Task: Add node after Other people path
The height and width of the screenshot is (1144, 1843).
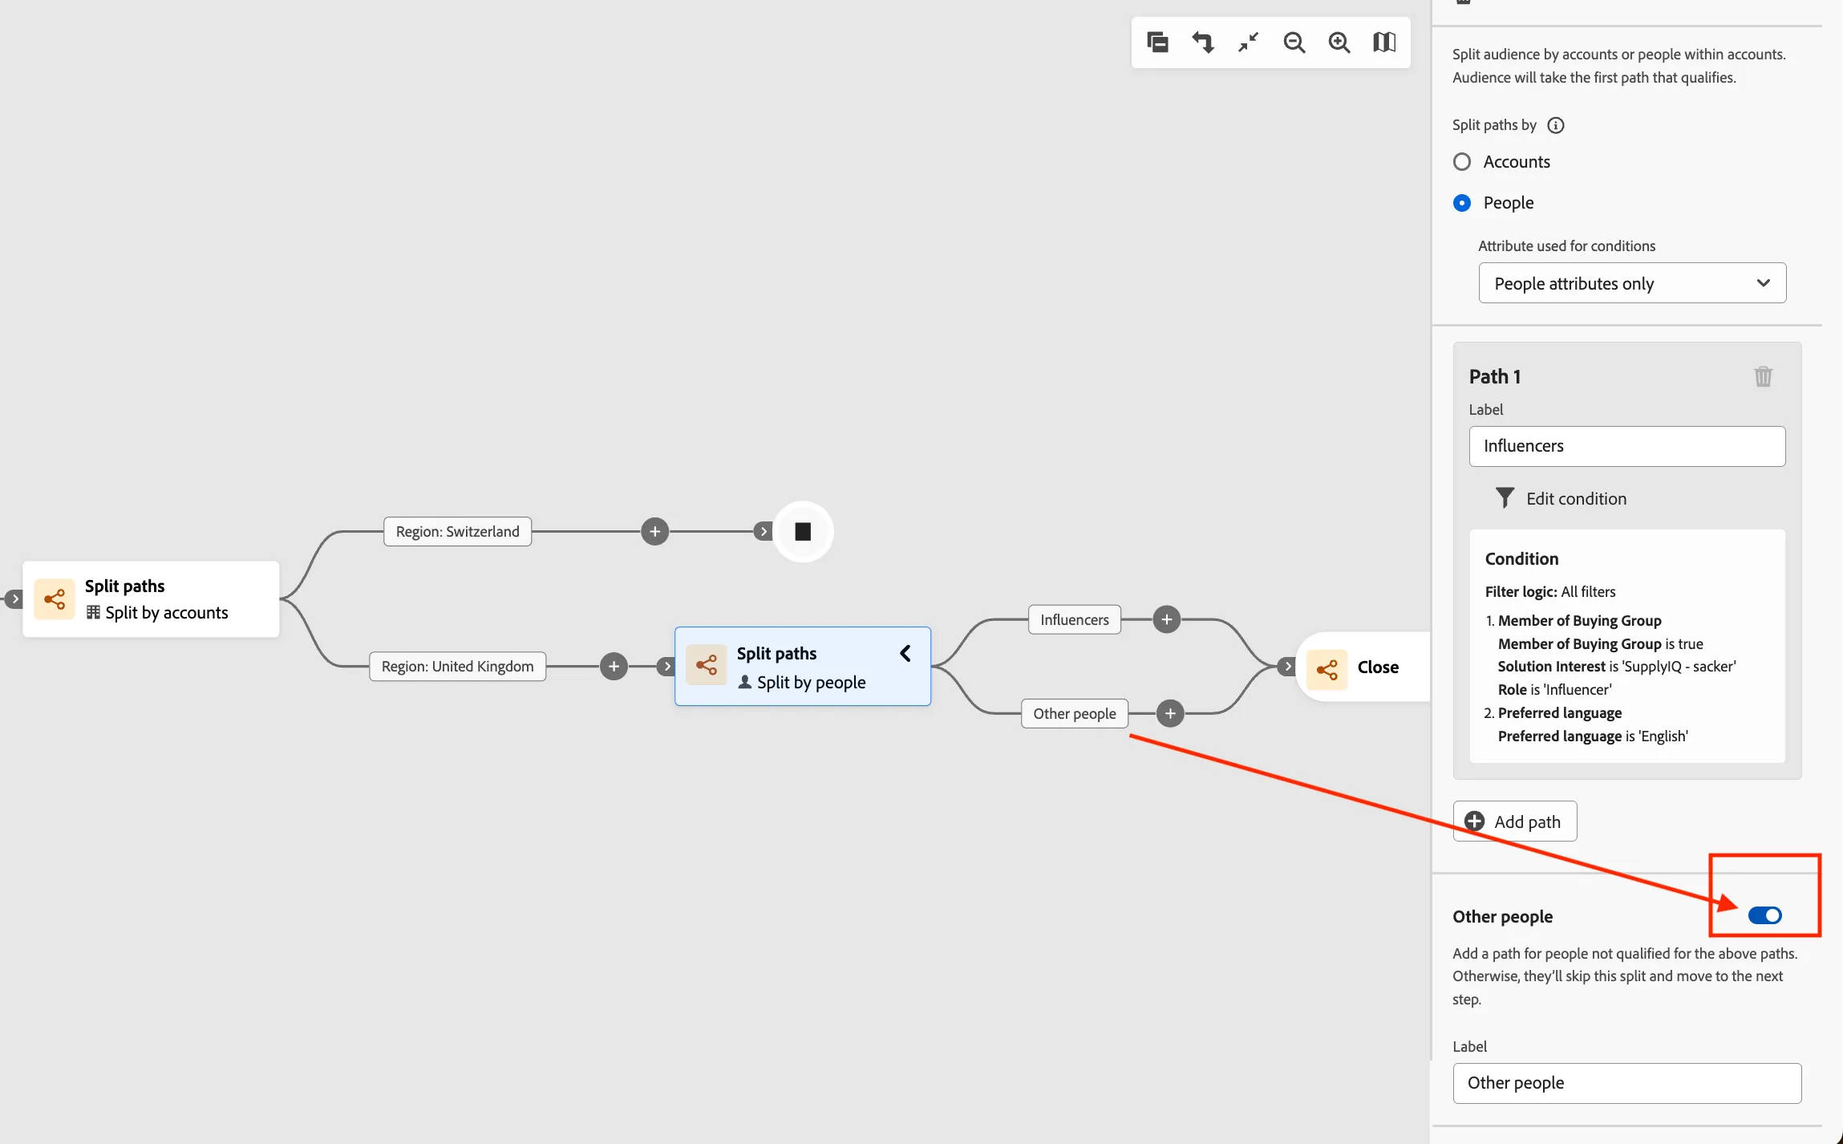Action: [x=1170, y=713]
